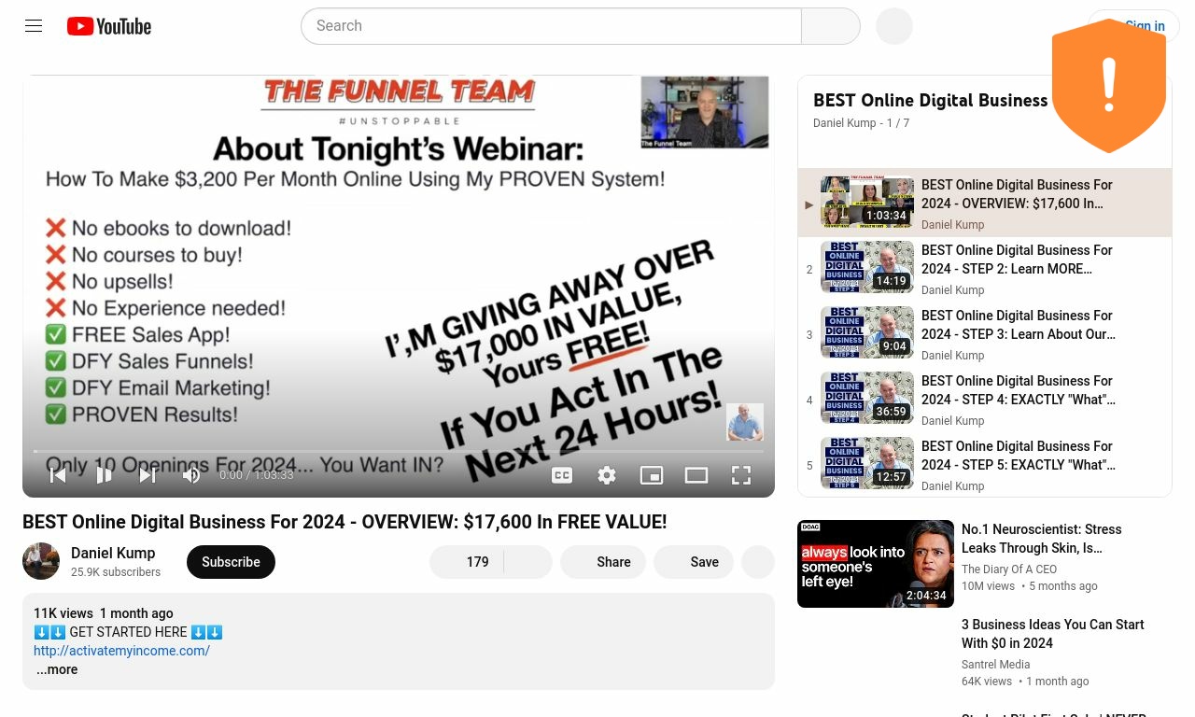Open video settings gear
This screenshot has width=1195, height=717.
607,475
